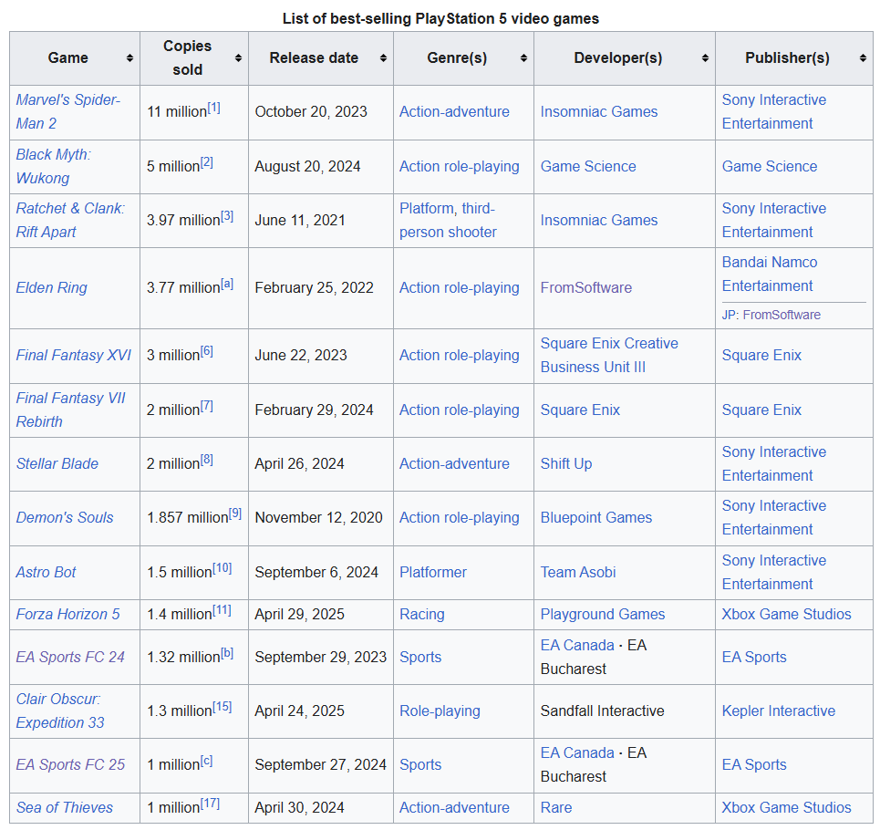
Task: Click citation [2] beside 5 million
Action: pos(206,162)
